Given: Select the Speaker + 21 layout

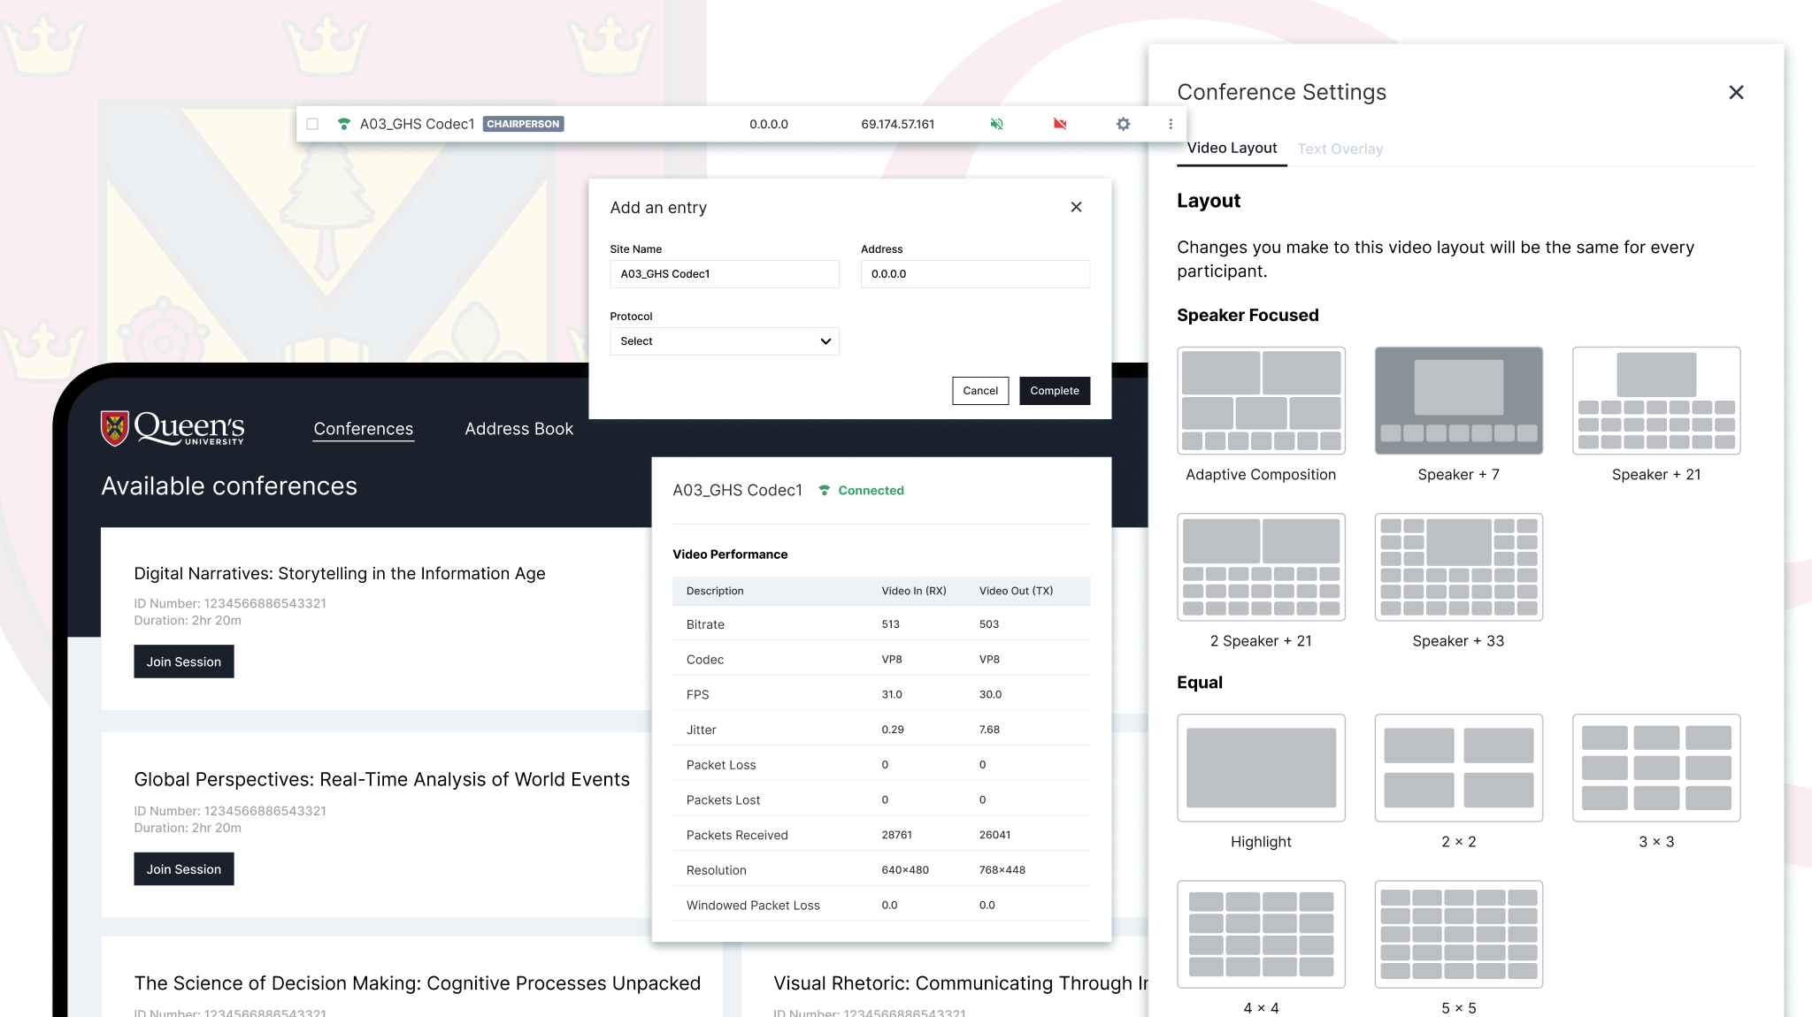Looking at the screenshot, I should point(1656,401).
